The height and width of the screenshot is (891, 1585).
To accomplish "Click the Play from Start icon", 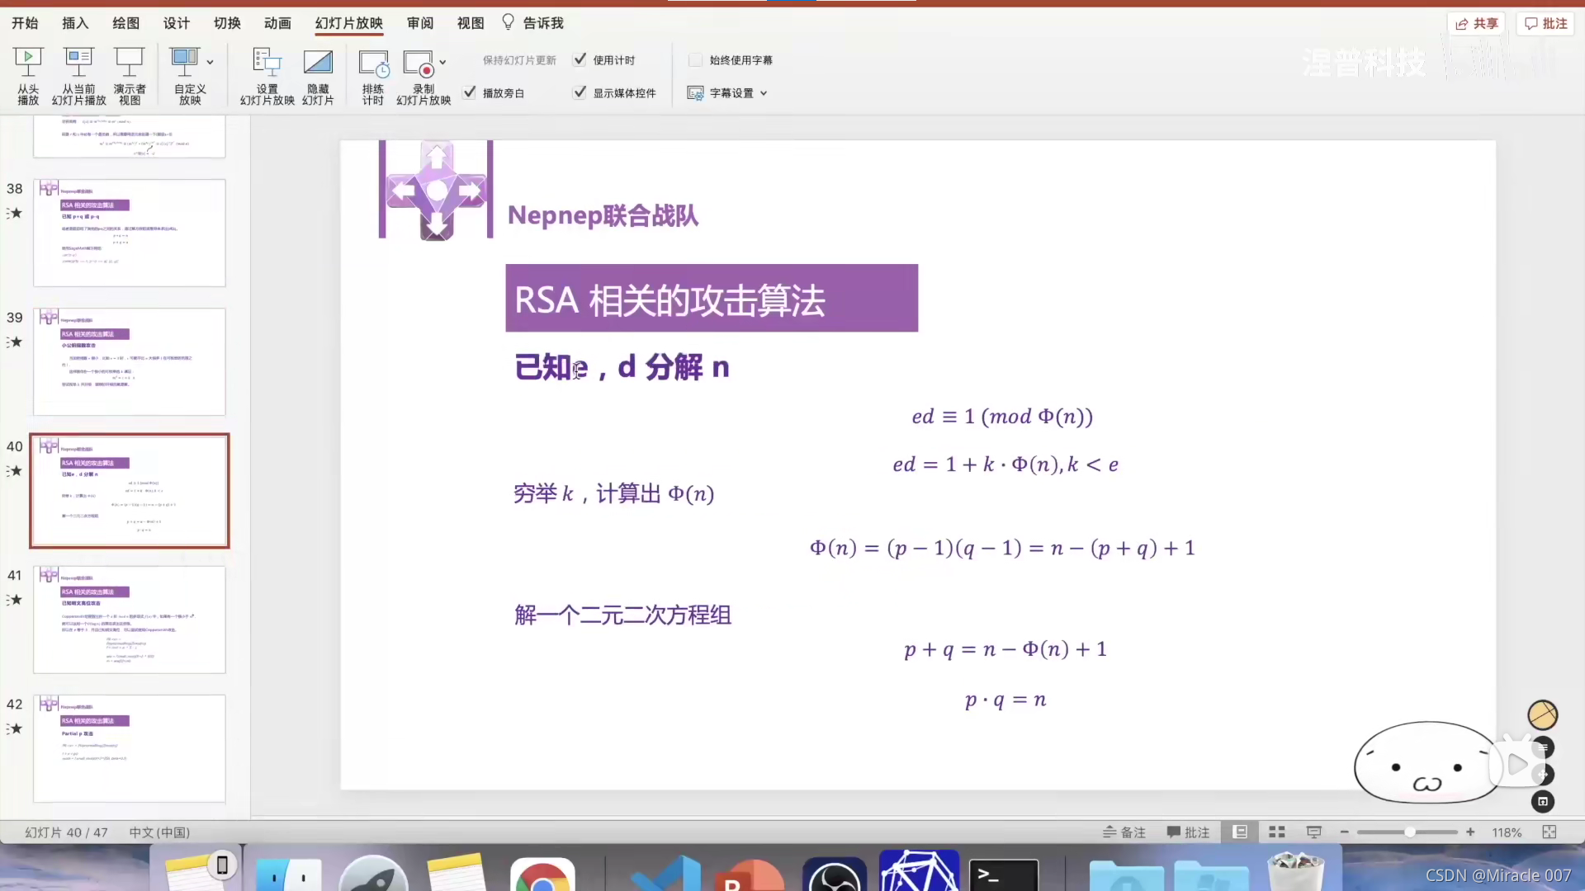I will tap(28, 63).
